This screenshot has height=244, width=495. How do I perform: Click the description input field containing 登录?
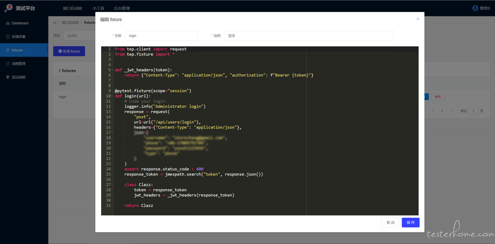tap(309, 36)
